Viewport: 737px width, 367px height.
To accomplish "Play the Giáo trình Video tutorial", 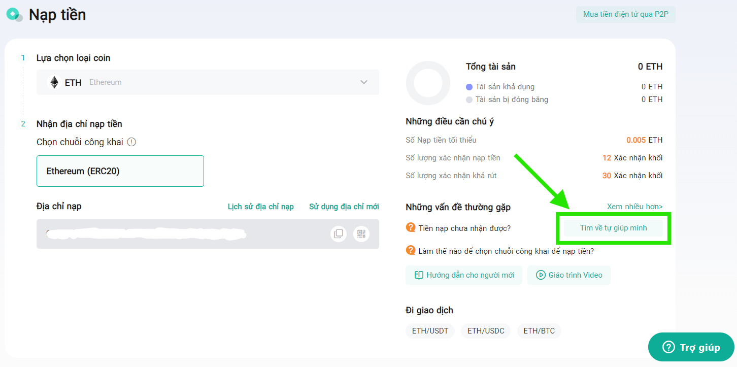I will click(x=569, y=275).
